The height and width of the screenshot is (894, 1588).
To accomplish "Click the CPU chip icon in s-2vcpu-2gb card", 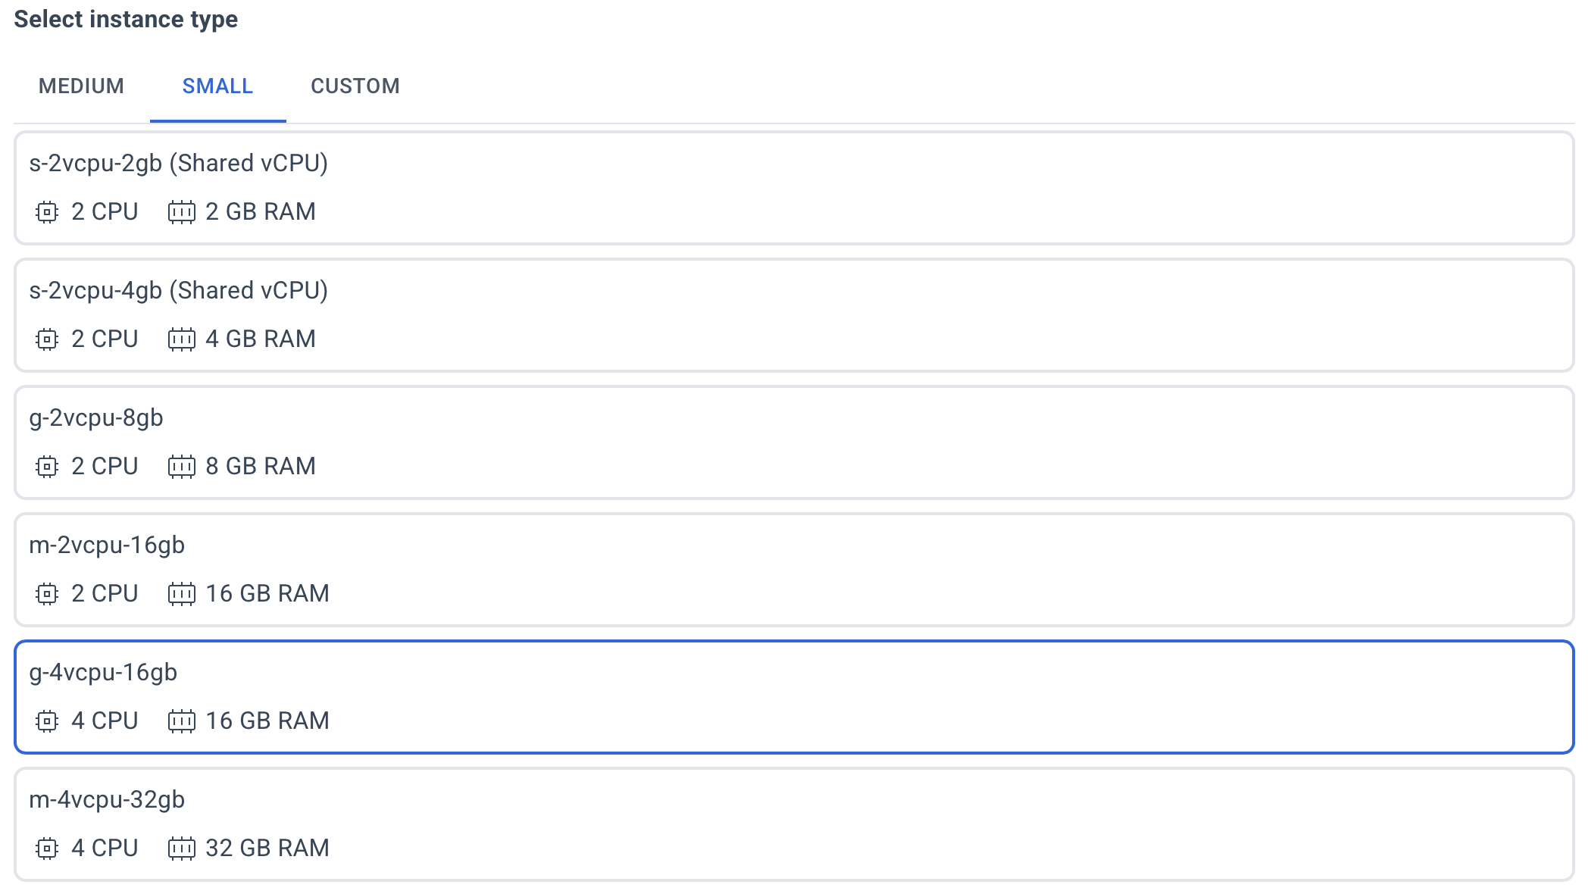I will pos(47,212).
